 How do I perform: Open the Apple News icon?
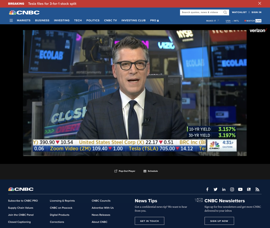(249, 189)
